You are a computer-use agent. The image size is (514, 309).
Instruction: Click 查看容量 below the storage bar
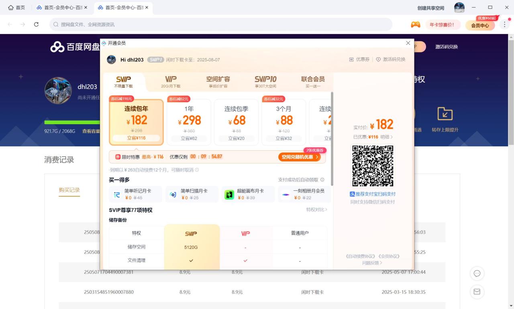tap(91, 131)
